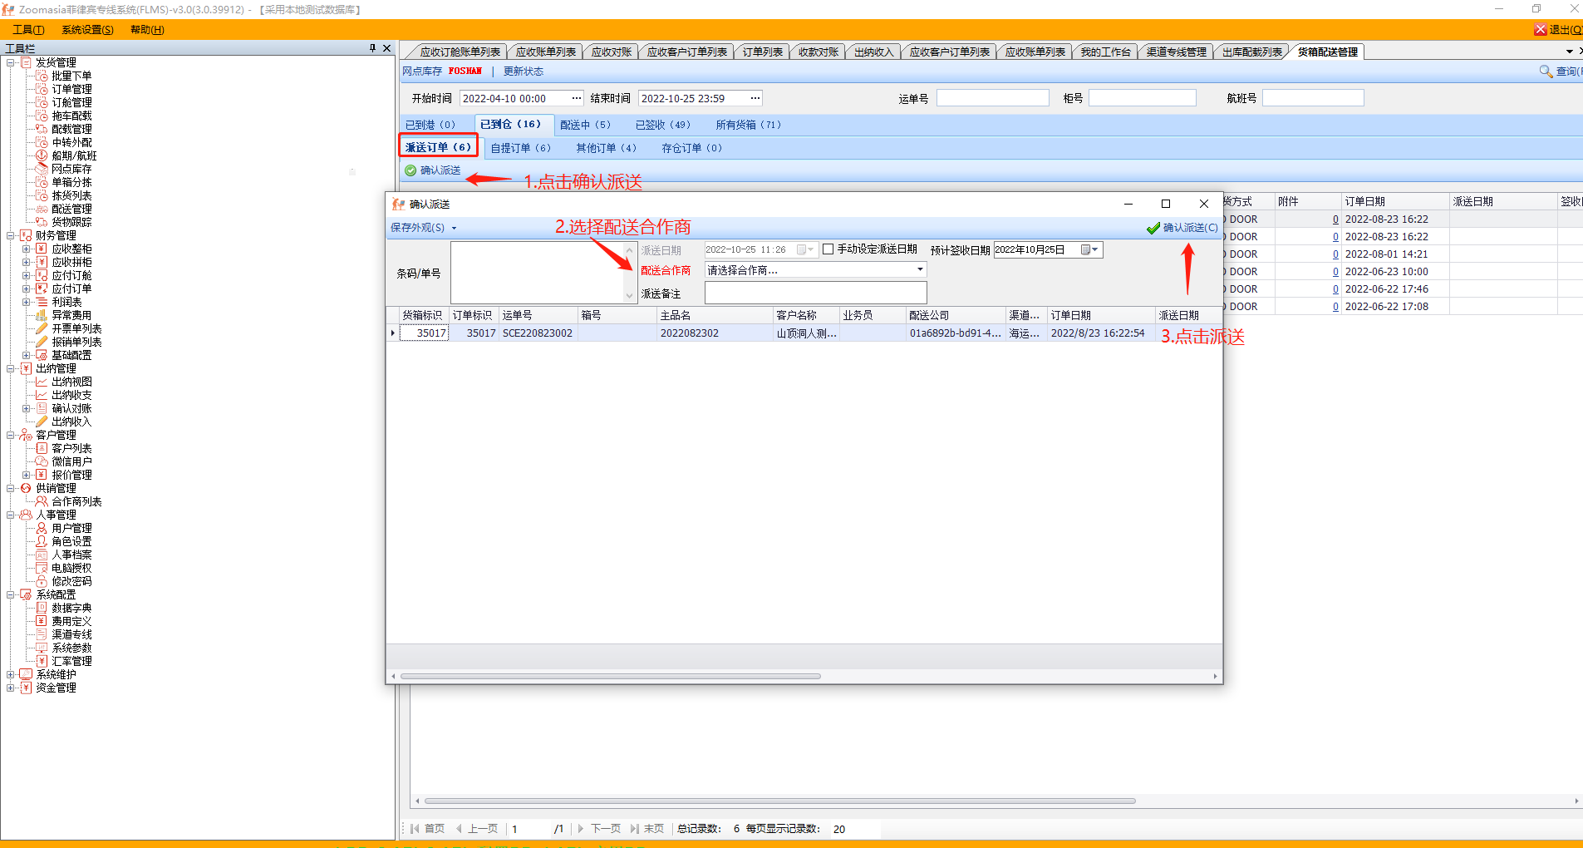
Task: Open 批量下单 in the sidebar tree
Action: pos(71,76)
